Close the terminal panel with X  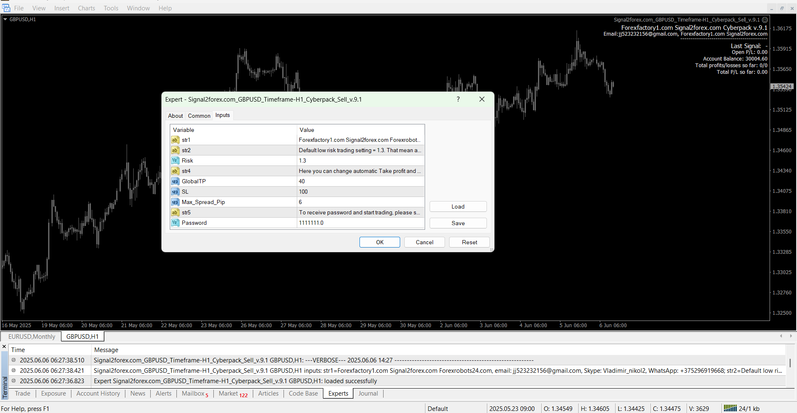(4, 347)
